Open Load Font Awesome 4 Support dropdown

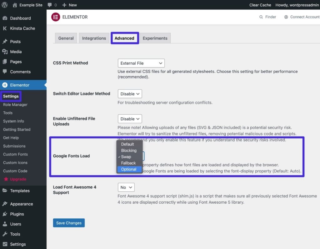click(x=126, y=187)
